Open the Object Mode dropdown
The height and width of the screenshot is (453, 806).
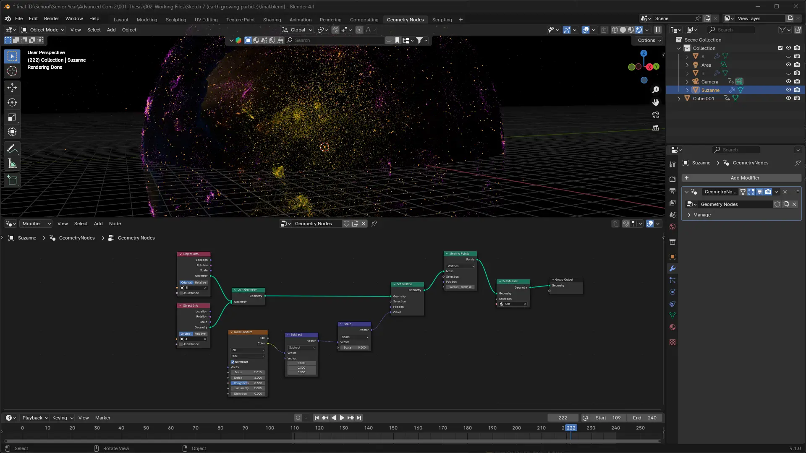[43, 30]
